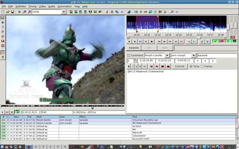Switch to workspace 5 in taskbar

point(58,147)
